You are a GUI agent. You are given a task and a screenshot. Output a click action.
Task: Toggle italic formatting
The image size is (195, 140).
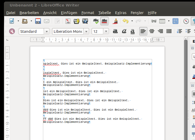point(124,31)
